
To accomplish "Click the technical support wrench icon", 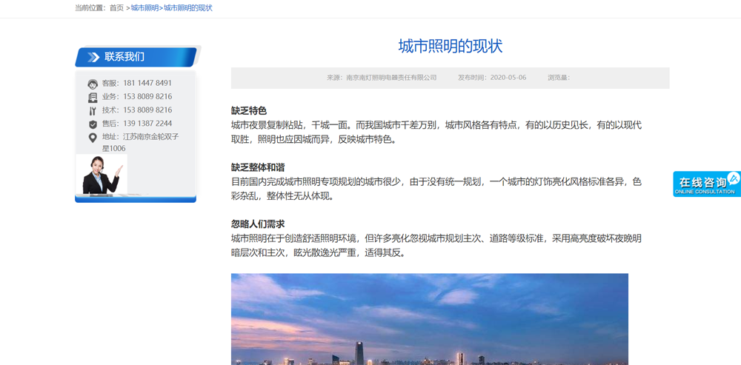I will 93,110.
